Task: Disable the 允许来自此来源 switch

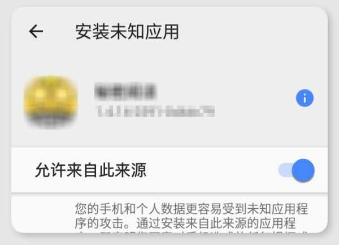Action: click(297, 170)
